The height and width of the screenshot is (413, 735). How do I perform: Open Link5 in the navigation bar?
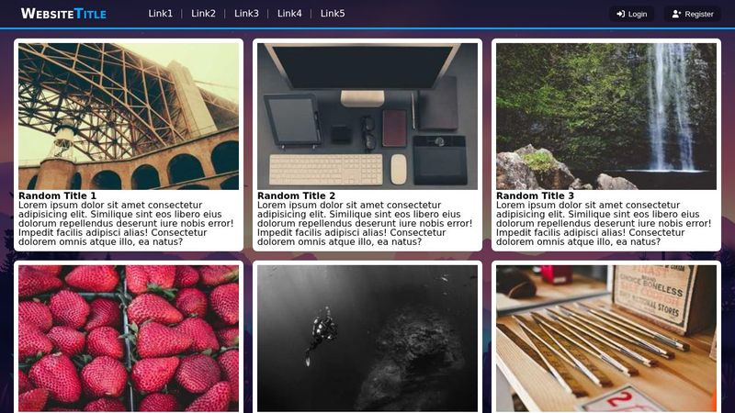(x=333, y=14)
